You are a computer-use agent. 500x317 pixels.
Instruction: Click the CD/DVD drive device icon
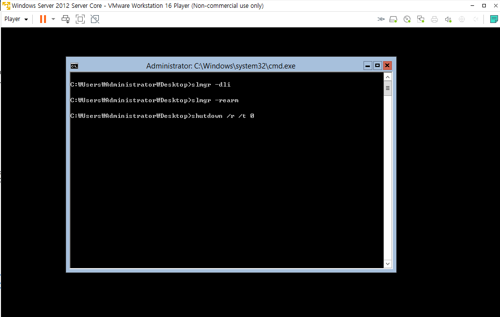407,20
